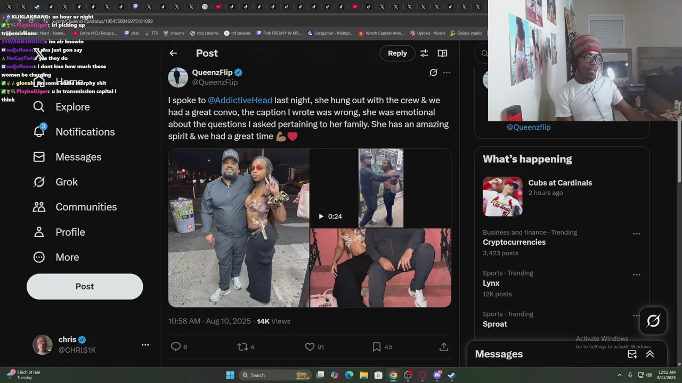Open more options for the post

(x=446, y=72)
